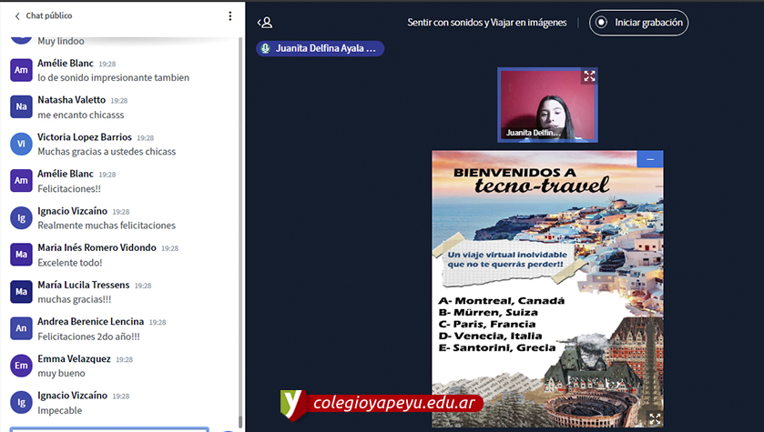
Task: Select Juanita's webcam video thumbnail
Action: (x=548, y=102)
